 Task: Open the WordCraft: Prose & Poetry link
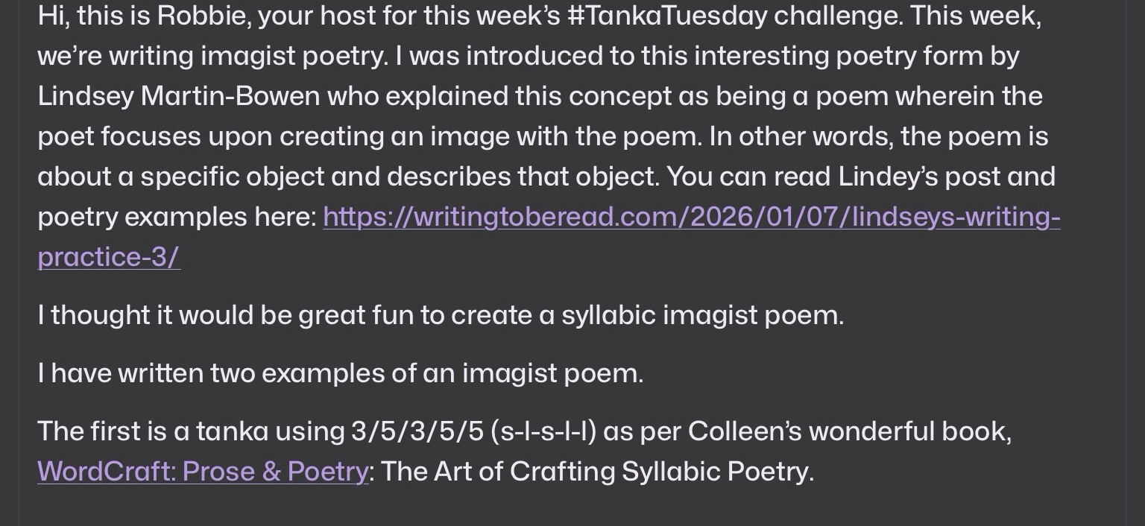[203, 472]
